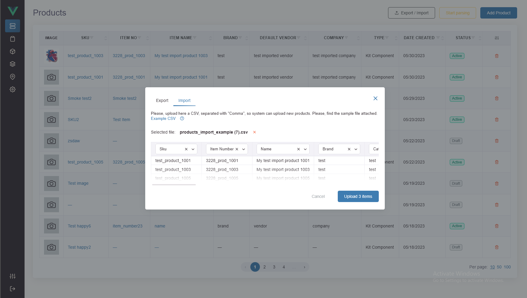The width and height of the screenshot is (527, 298).
Task: Select the Import tab
Action: click(184, 100)
